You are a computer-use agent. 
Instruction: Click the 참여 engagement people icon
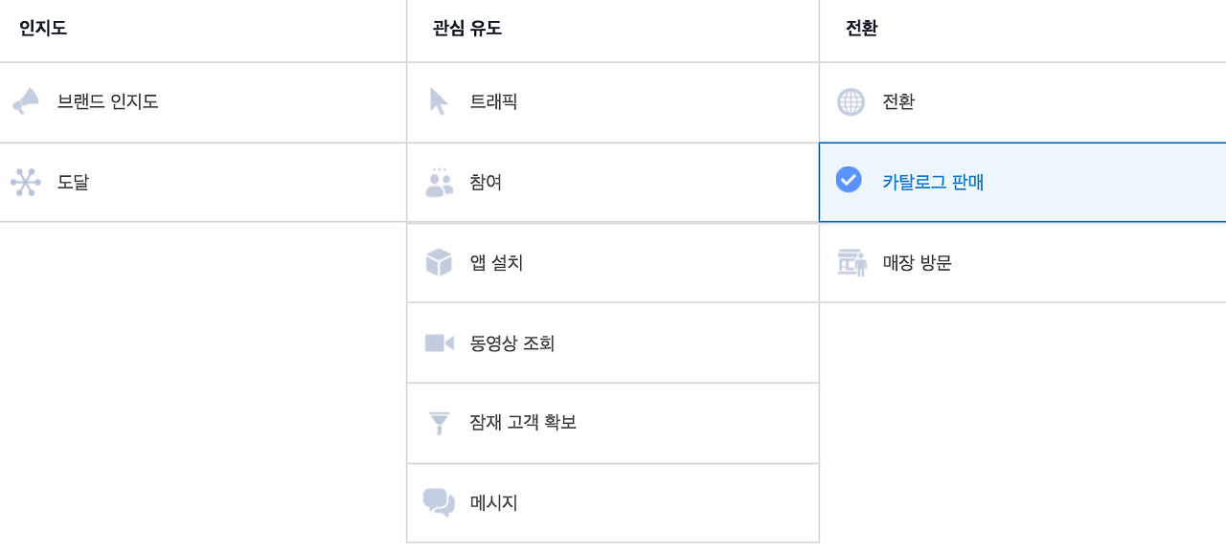[x=439, y=182]
